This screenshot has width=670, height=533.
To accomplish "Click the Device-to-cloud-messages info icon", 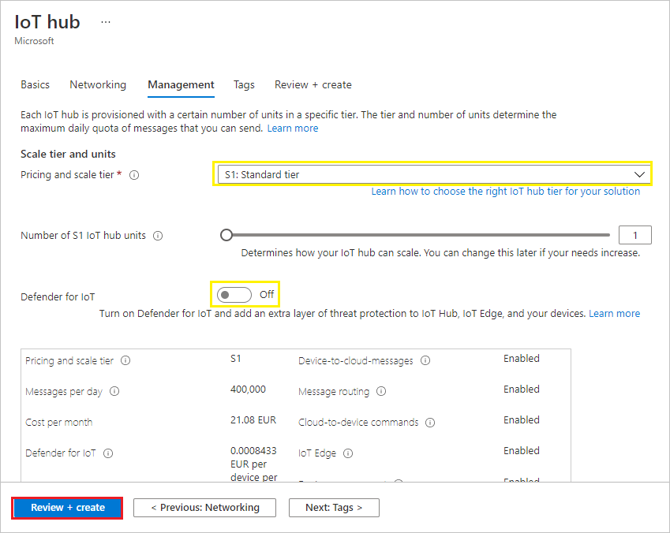I will pyautogui.click(x=426, y=360).
